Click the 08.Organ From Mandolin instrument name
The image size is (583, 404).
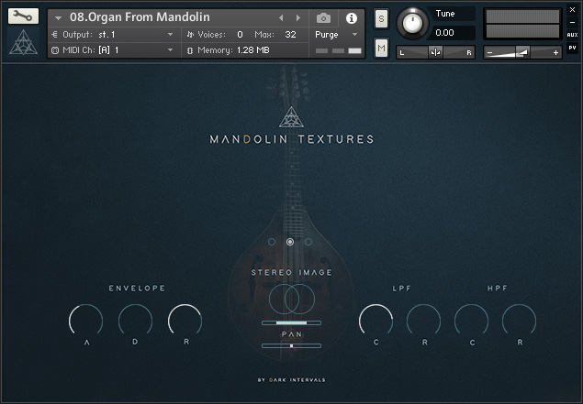(140, 17)
